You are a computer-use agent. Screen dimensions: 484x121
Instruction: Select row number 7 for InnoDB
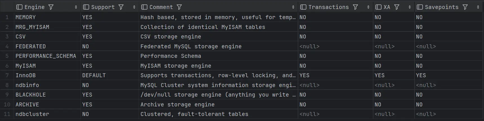point(7,76)
